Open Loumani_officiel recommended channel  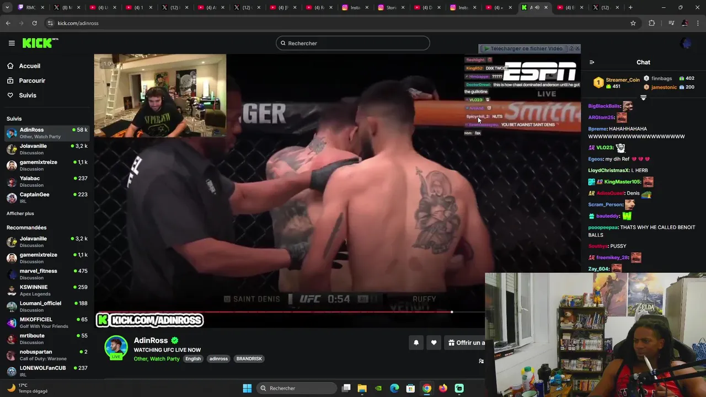47,306
